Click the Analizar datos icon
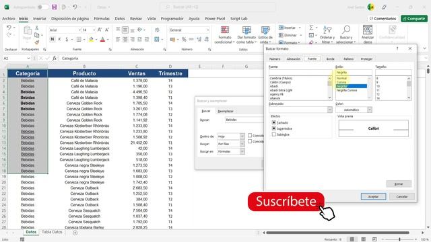This screenshot has width=431, height=242. 368,35
